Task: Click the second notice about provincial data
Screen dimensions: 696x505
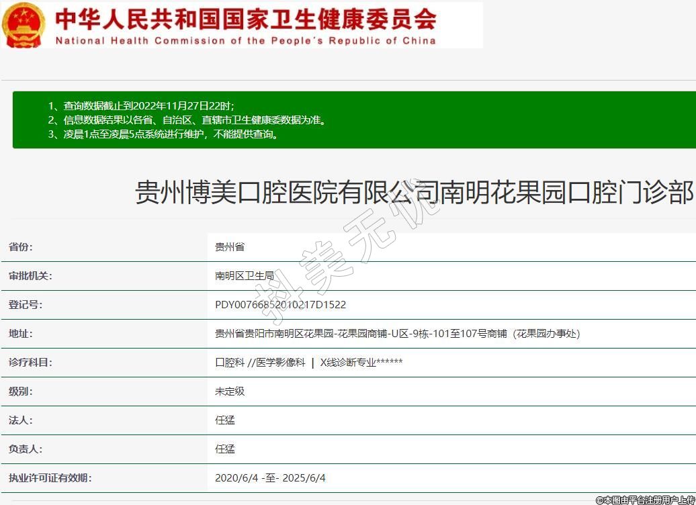Action: [187, 120]
